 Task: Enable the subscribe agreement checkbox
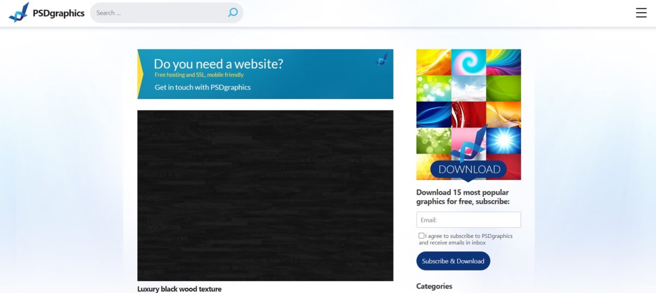pos(421,236)
